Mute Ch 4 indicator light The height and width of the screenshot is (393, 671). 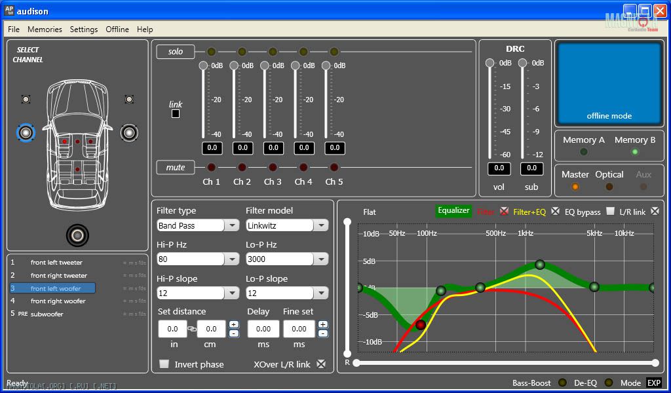[303, 167]
